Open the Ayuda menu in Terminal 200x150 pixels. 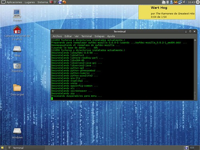111,36
